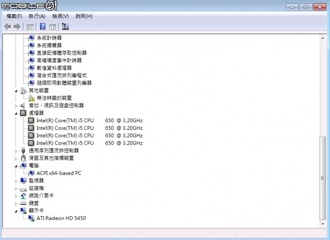Viewport: 330px width, 240px height.
Task: Click the scrollbar up arrow
Action: point(323,38)
